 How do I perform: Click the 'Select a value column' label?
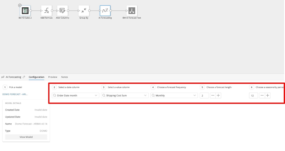(119, 87)
